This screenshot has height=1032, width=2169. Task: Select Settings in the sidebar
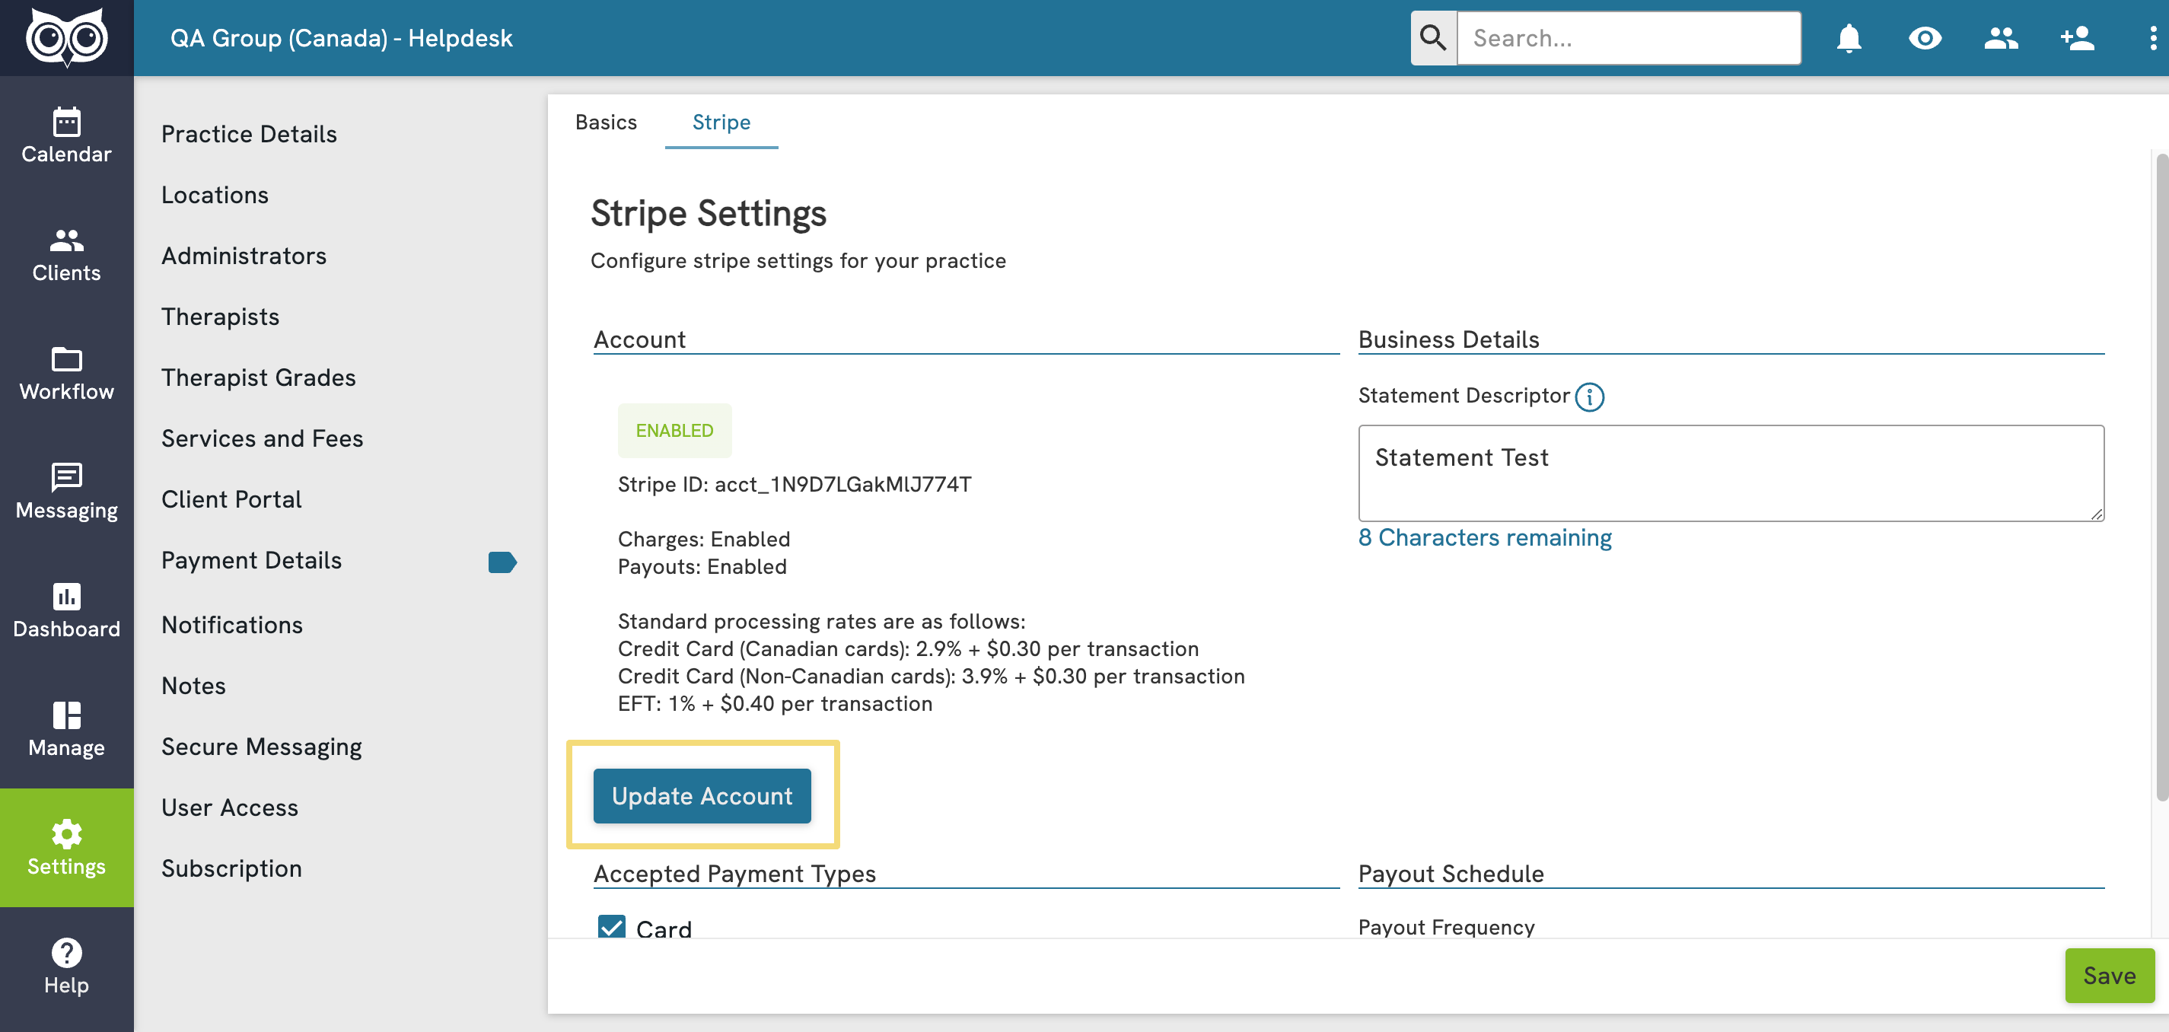coord(66,848)
